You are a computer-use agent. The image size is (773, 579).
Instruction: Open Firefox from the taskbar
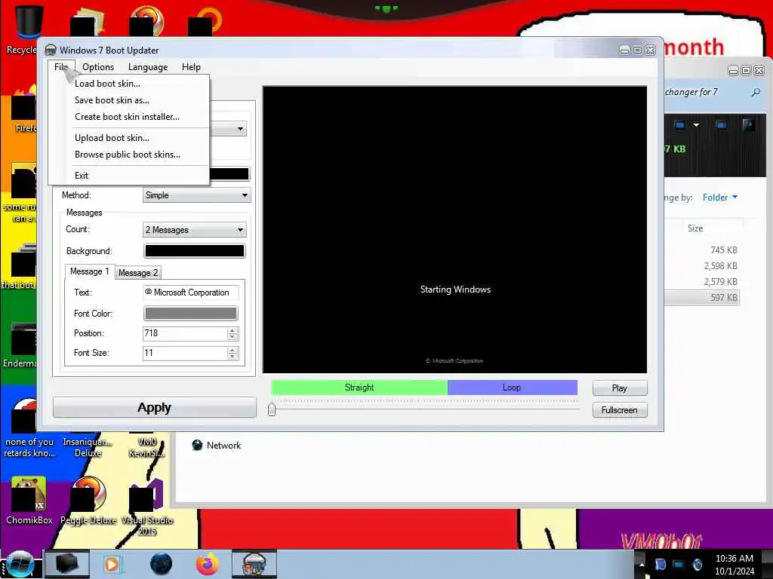(207, 564)
